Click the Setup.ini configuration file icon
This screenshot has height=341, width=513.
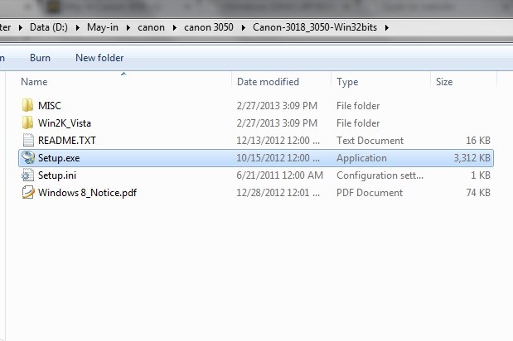(x=28, y=175)
